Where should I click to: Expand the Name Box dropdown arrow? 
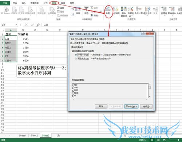click(x=16, y=25)
